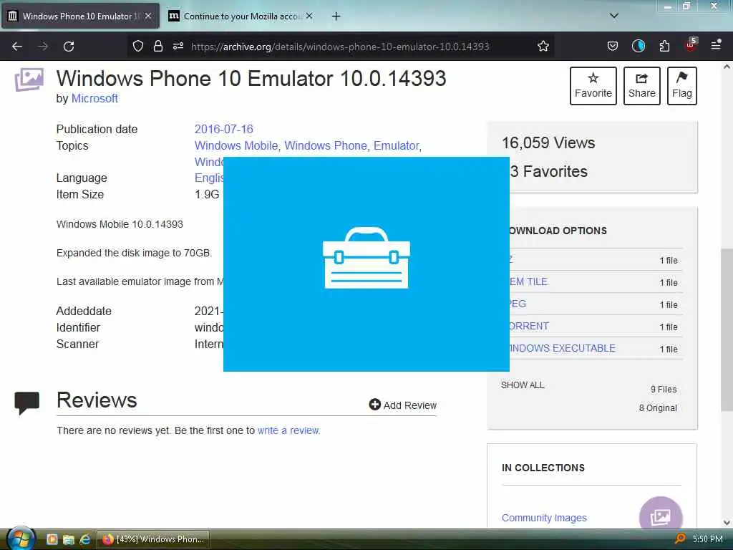Open the Firefox application menu
The height and width of the screenshot is (550, 733).
(716, 45)
